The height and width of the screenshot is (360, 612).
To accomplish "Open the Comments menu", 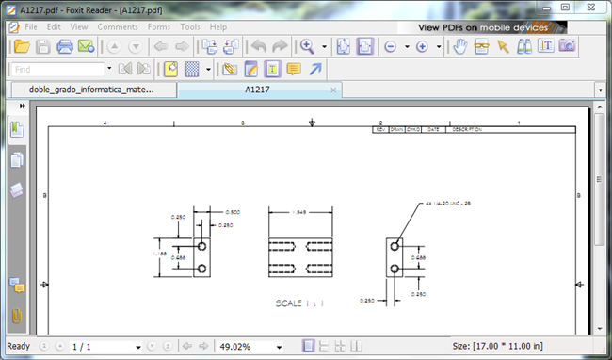I will (118, 27).
